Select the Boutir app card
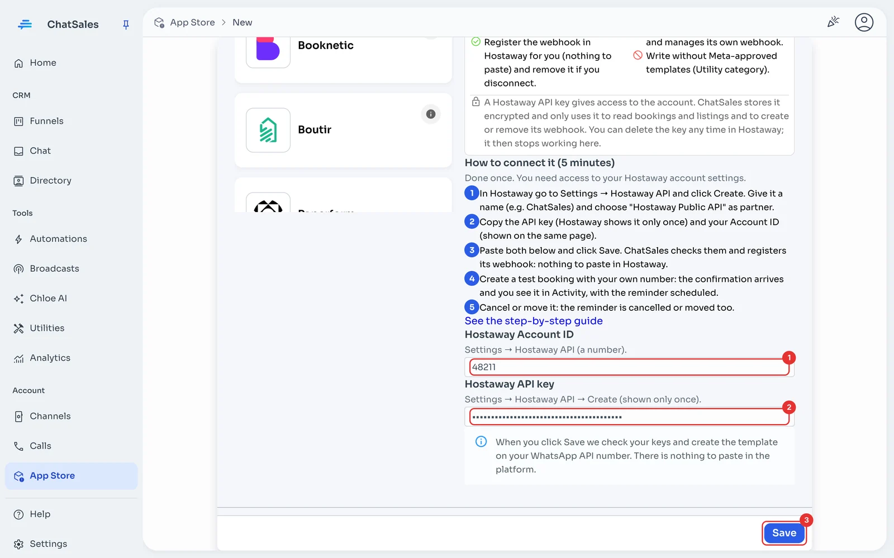 click(x=343, y=130)
